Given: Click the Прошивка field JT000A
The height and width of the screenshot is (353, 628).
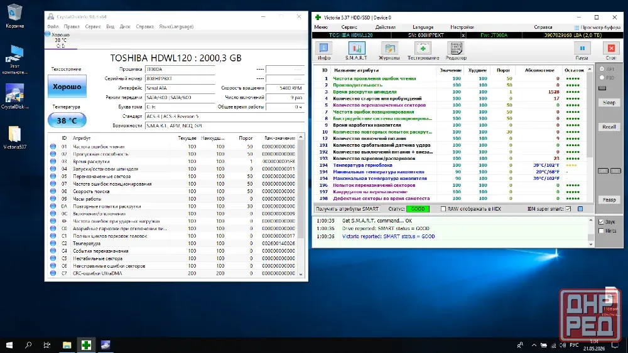Looking at the screenshot, I should coord(180,69).
